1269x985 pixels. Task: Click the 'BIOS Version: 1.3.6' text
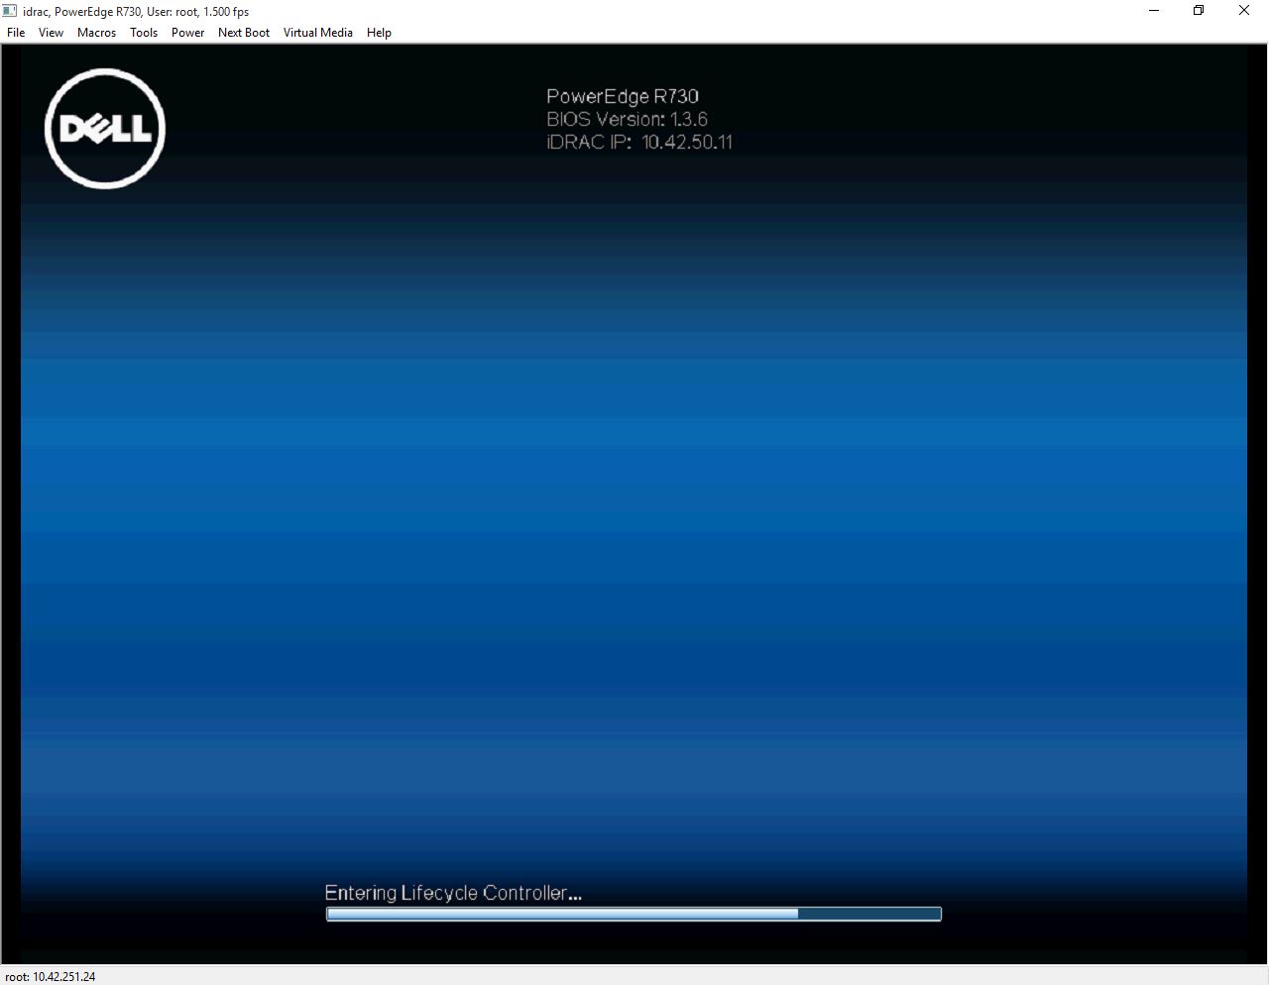627,119
